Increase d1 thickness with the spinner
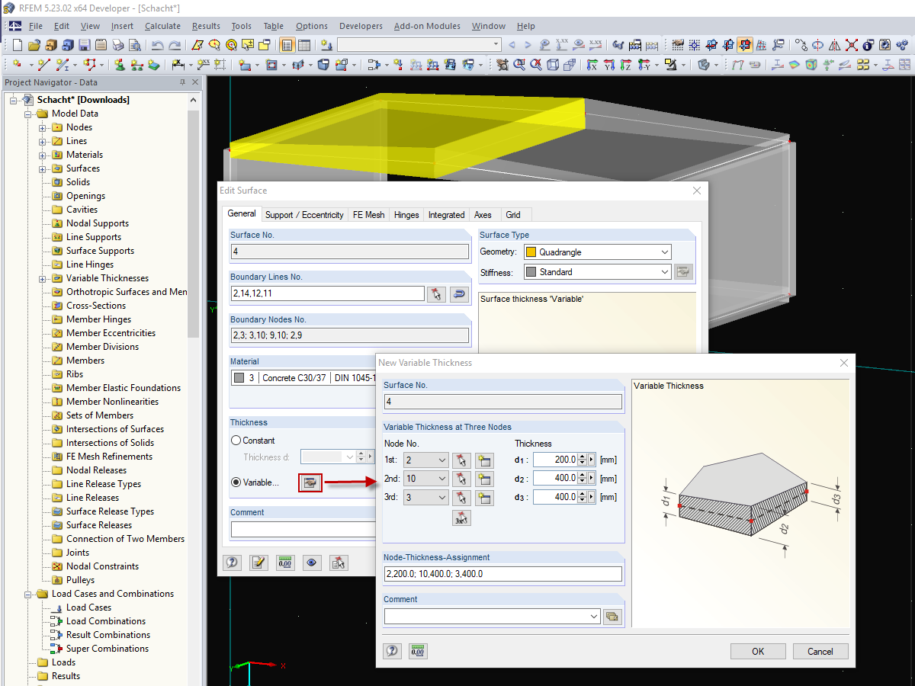 click(582, 456)
